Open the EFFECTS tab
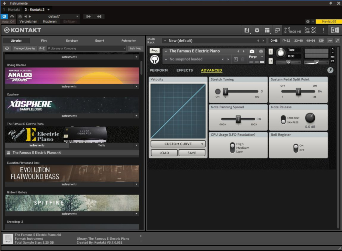342x251 pixels. click(185, 70)
